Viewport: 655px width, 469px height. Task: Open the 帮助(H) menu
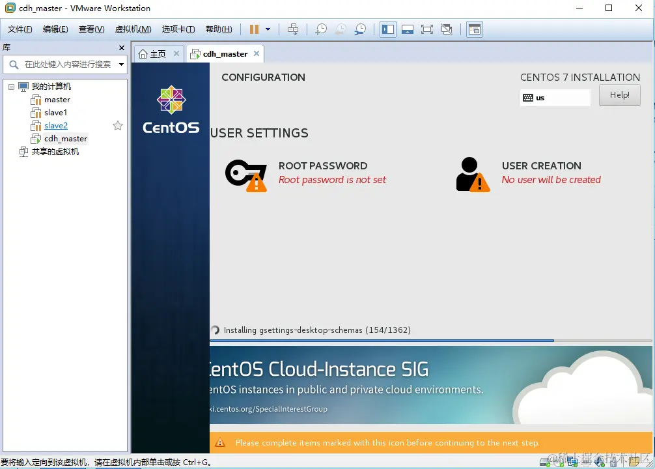[x=219, y=29]
